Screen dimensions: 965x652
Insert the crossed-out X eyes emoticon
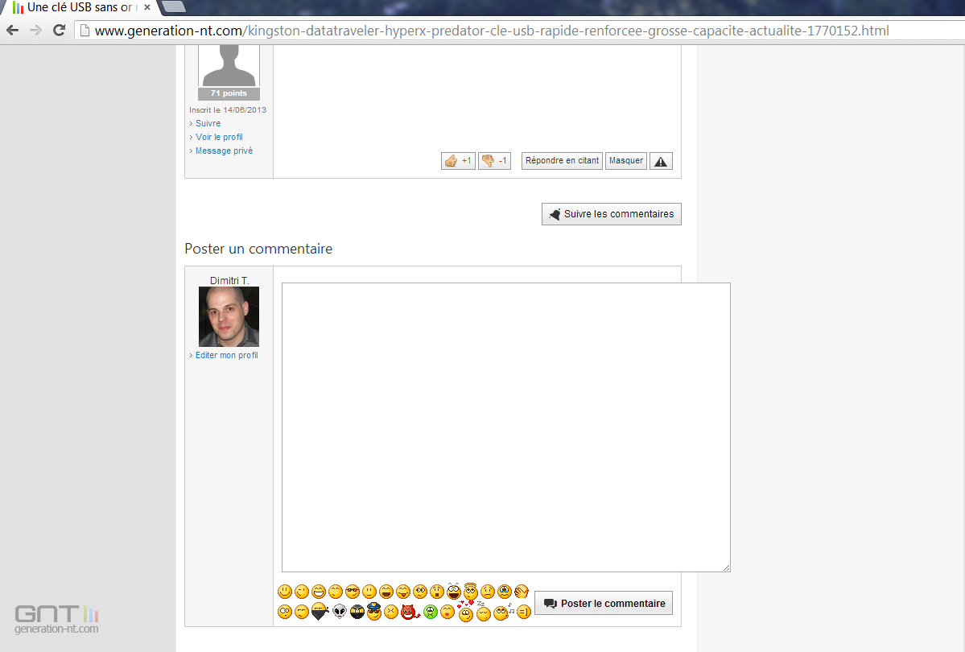coord(391,612)
